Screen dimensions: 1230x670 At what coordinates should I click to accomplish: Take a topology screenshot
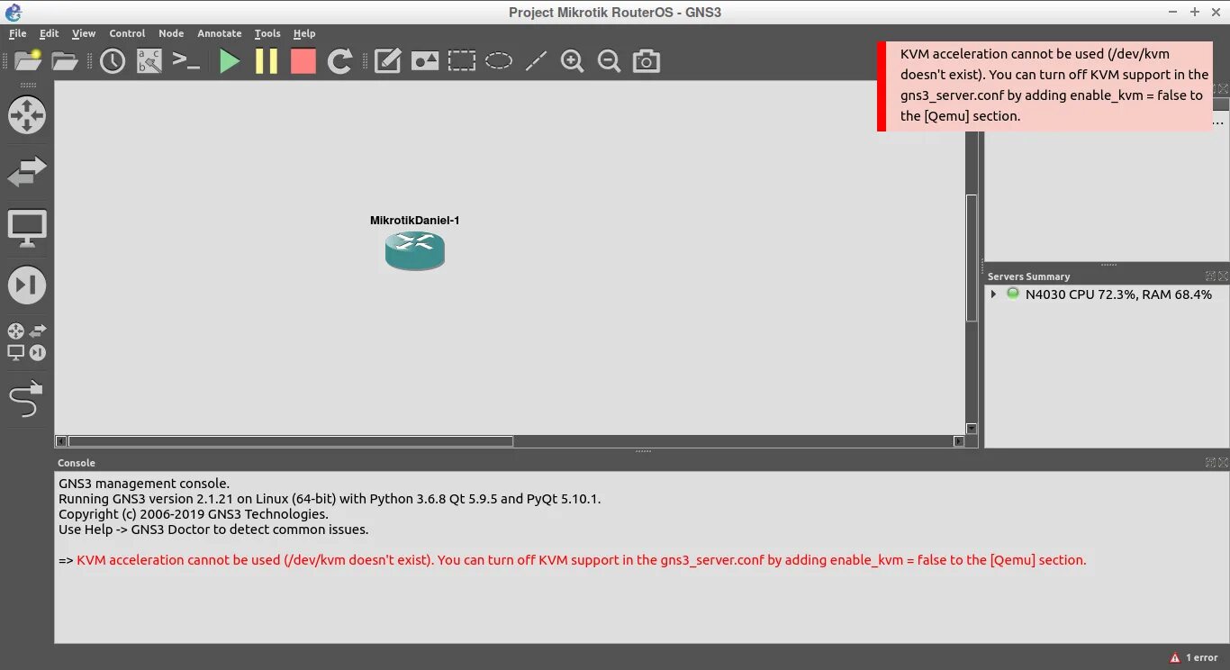coord(647,61)
